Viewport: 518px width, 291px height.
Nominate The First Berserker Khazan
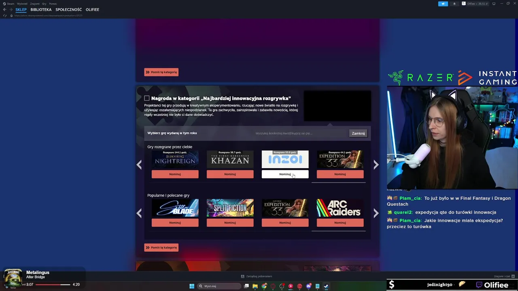point(230,174)
